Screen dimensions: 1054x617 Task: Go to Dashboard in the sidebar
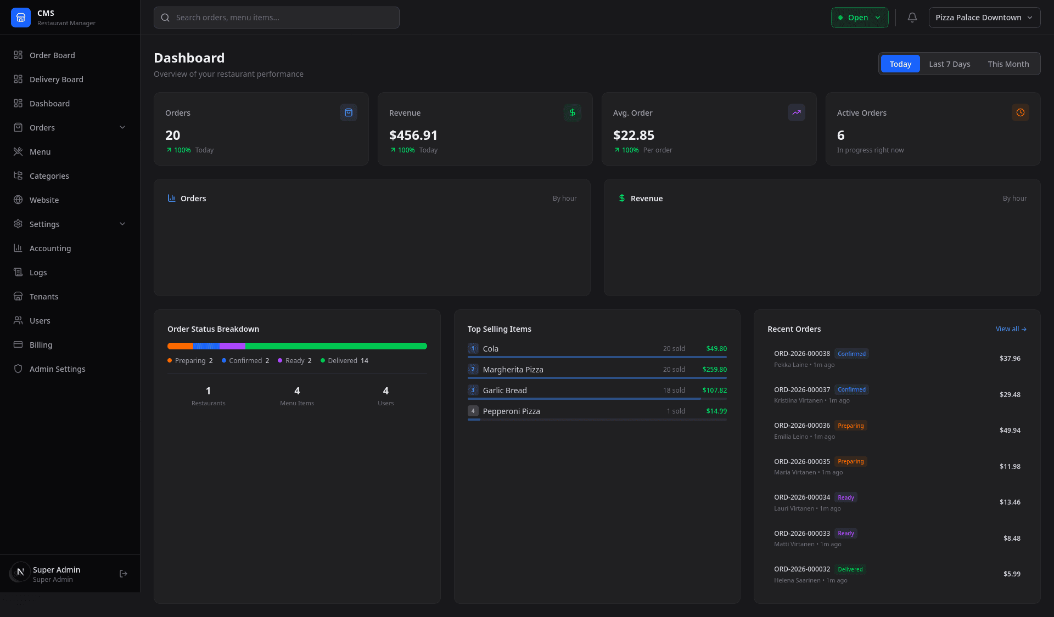coord(70,103)
